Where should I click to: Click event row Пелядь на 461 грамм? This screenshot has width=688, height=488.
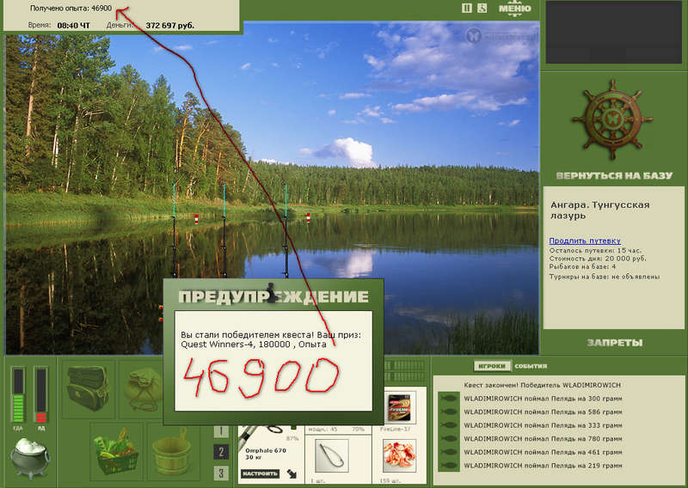[x=543, y=452]
